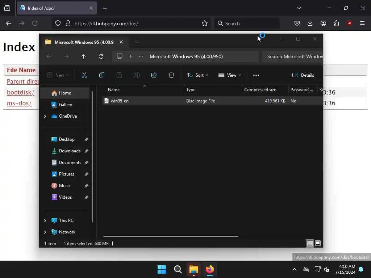Click the Firefox Search box

coord(247,24)
